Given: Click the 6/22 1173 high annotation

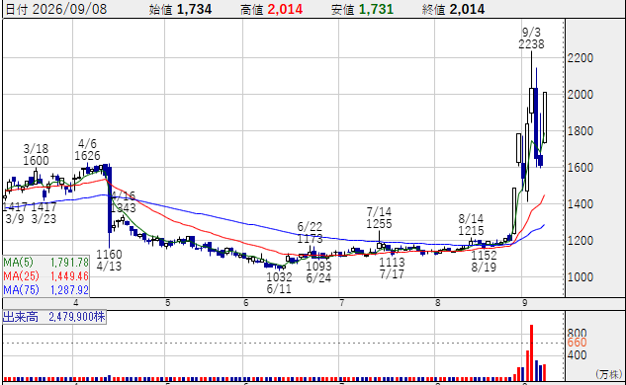Looking at the screenshot, I should 310,232.
